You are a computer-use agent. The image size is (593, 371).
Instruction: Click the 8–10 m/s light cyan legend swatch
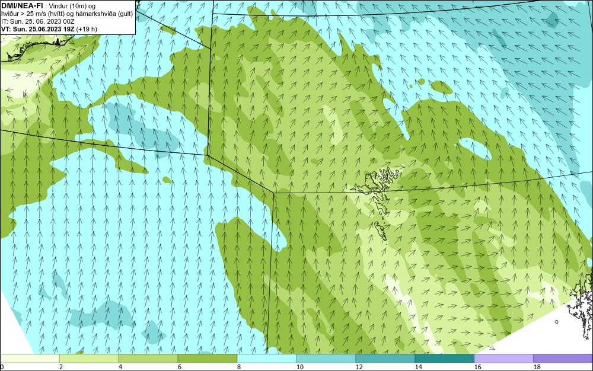pos(267,358)
